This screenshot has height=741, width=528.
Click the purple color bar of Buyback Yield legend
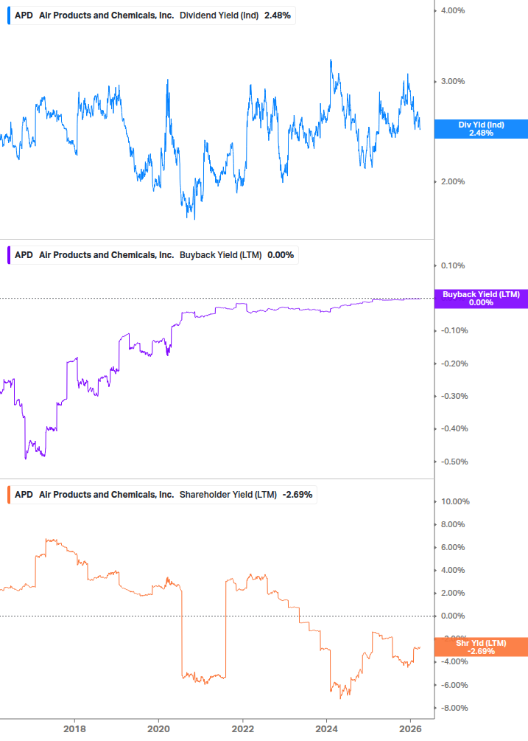click(9, 255)
